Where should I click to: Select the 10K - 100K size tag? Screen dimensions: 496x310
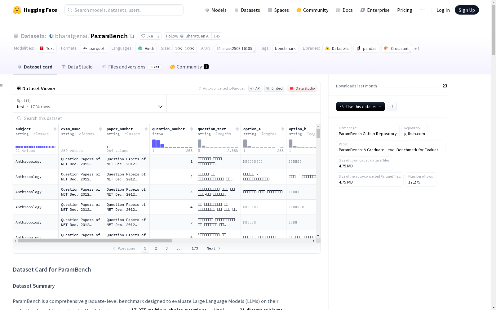coord(184,48)
